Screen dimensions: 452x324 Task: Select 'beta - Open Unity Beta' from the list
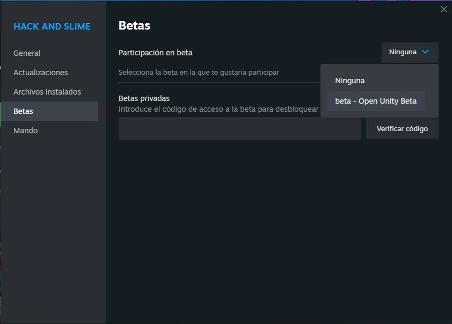[x=375, y=100]
